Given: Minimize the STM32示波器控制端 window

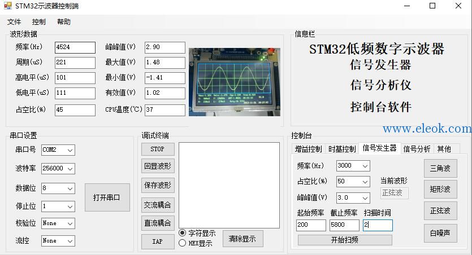Looking at the screenshot, I should (407, 6).
